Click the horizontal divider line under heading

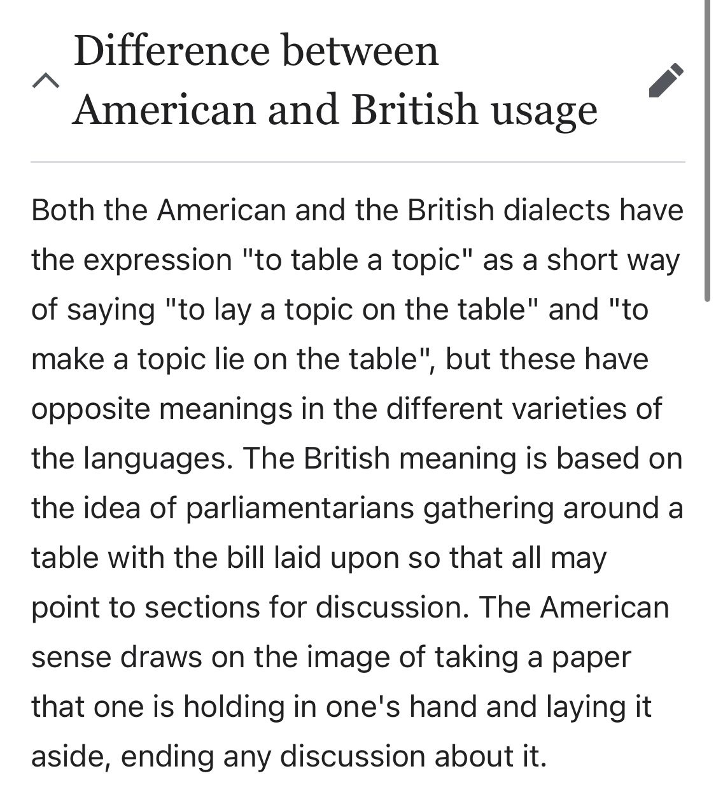358,162
